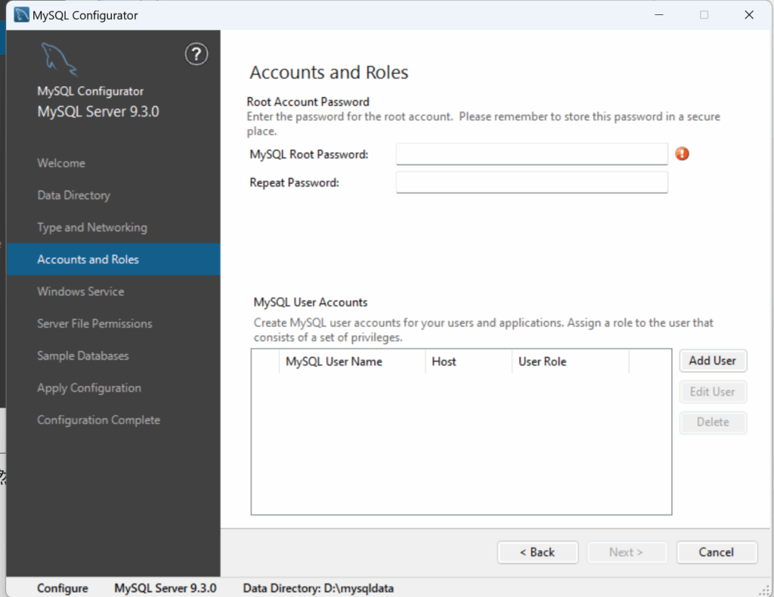
Task: Focus the Repeat Password input field
Action: tap(531, 183)
